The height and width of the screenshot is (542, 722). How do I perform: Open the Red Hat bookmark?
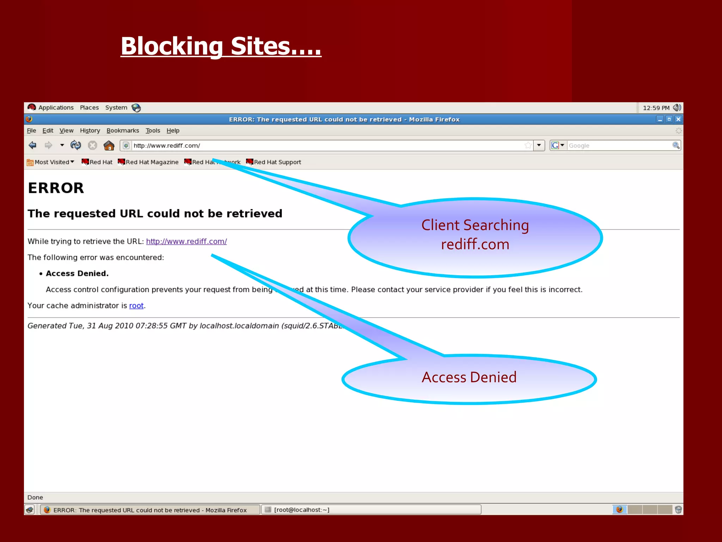click(97, 162)
